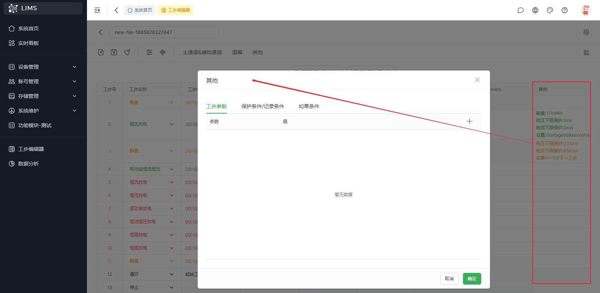The width and height of the screenshot is (600, 293).
Task: Collapse the sidebar with the menu toggle icon
Action: click(97, 10)
